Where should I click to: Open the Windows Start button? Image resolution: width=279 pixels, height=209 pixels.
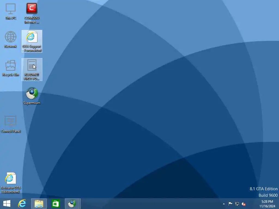click(7, 204)
